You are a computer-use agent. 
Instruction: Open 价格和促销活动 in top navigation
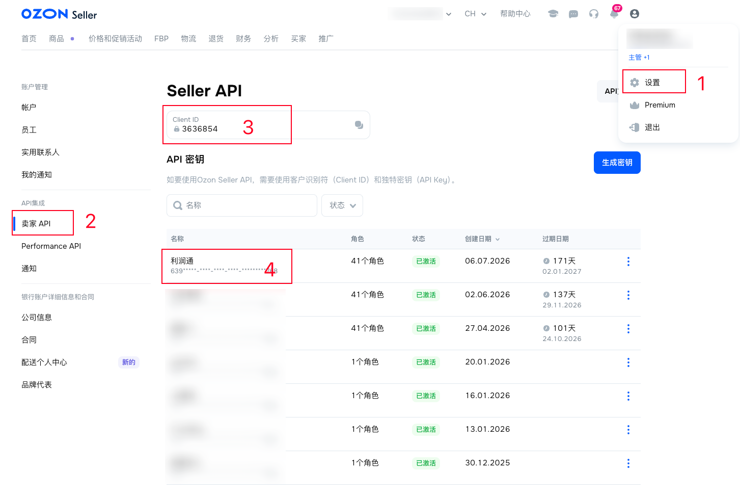115,39
